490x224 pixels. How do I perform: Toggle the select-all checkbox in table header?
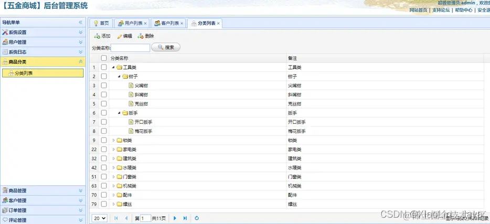[104, 58]
